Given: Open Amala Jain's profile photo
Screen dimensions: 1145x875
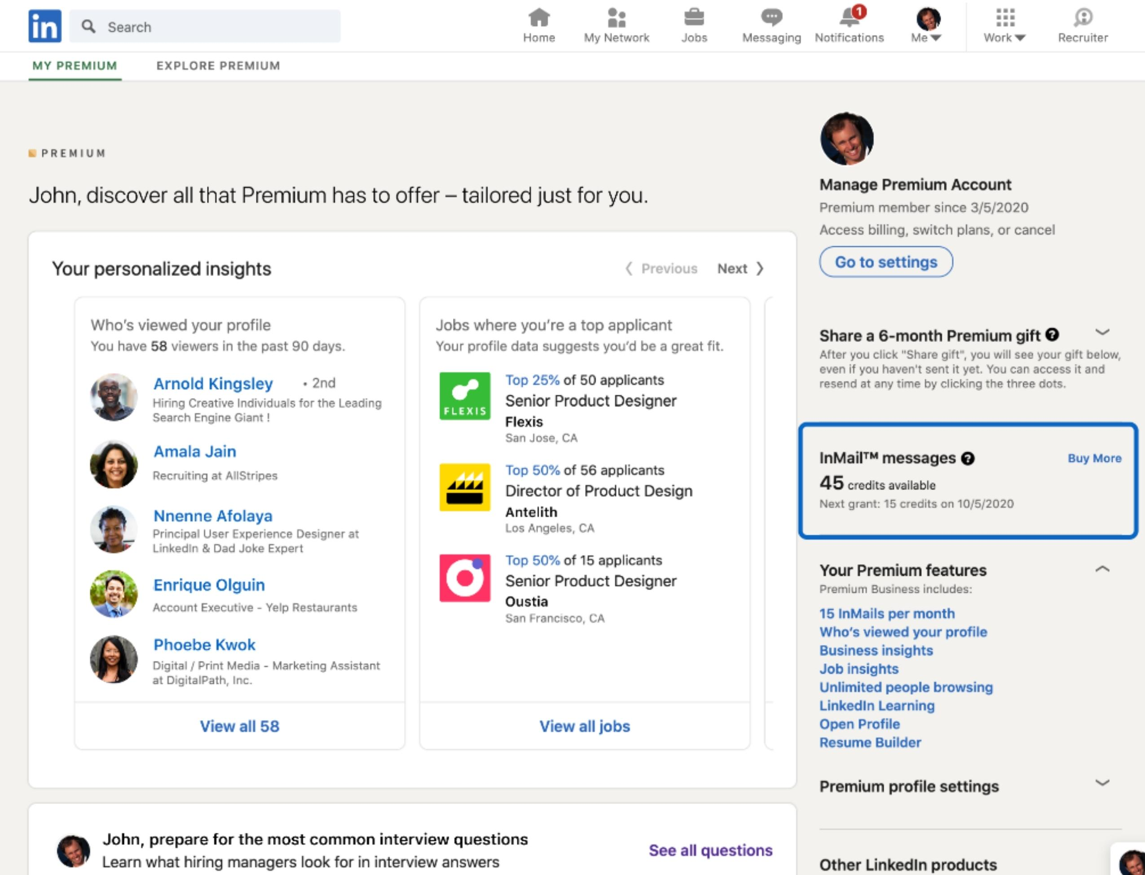Looking at the screenshot, I should pos(114,464).
